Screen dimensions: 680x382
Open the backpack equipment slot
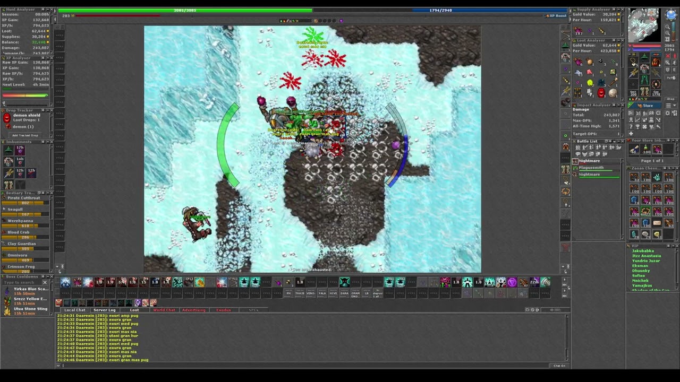point(656,63)
